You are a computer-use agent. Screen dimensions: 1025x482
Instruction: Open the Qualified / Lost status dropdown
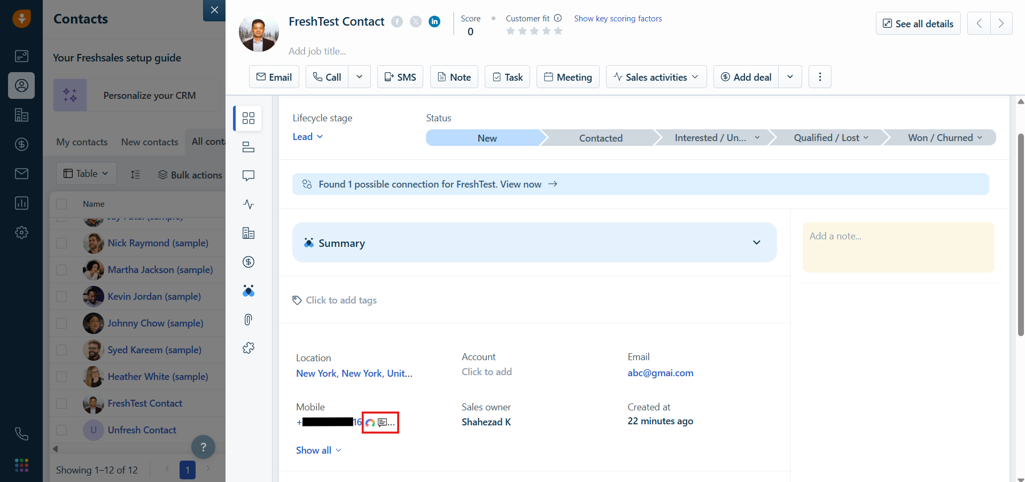866,138
